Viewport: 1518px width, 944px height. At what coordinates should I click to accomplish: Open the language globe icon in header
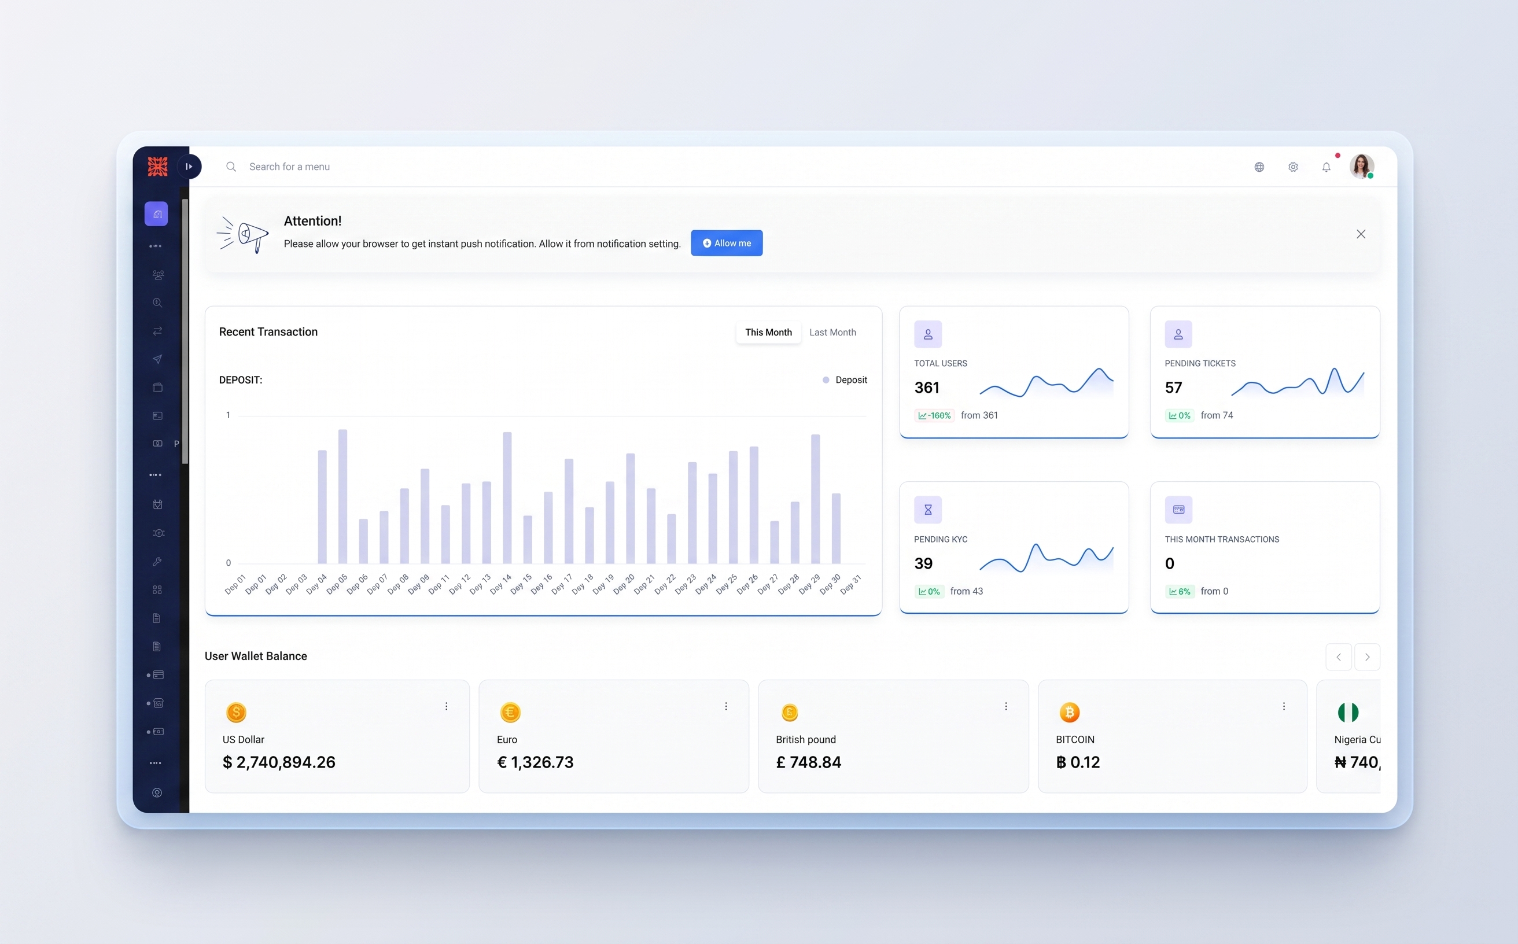pos(1259,167)
